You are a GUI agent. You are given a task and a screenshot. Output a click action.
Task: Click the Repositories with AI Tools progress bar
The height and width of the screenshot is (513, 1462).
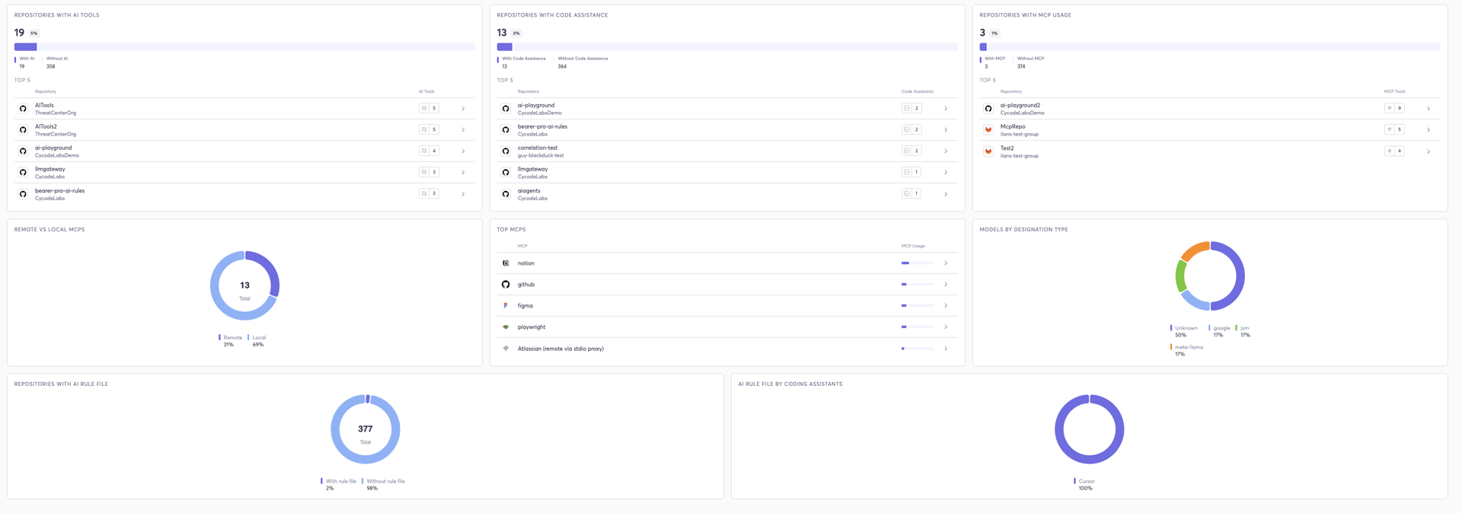click(x=244, y=47)
